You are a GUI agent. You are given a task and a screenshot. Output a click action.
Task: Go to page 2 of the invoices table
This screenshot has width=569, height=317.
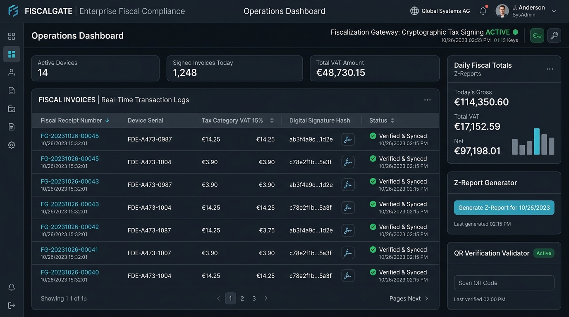point(242,298)
